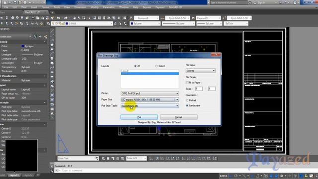Screen dimensions: 318x179
Task: Click the Pan hand icon
Action: click(x=75, y=18)
